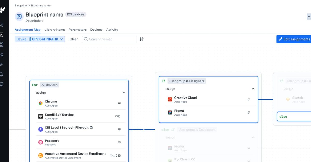Image resolution: width=311 pixels, height=162 pixels.
Task: Click the Blueprint name breadcrumb text
Action: pos(41,5)
